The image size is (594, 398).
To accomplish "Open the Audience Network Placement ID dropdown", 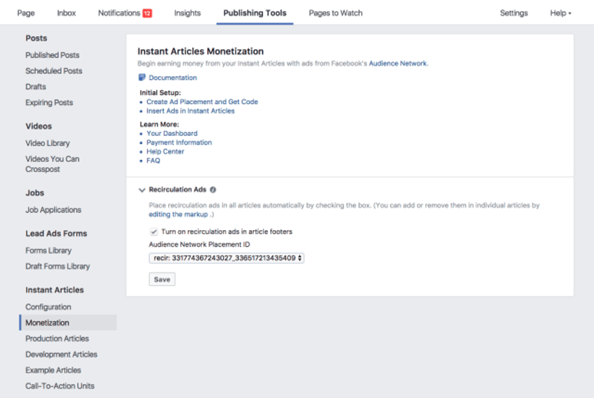I will (x=226, y=258).
